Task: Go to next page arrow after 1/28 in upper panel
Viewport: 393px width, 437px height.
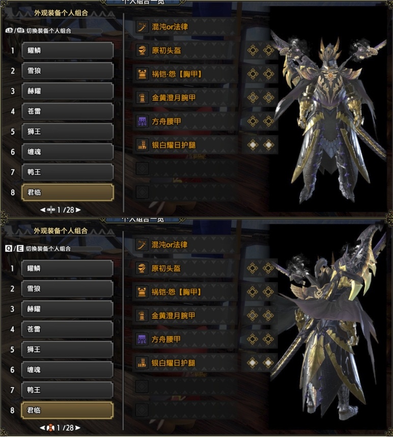Action: tap(78, 210)
